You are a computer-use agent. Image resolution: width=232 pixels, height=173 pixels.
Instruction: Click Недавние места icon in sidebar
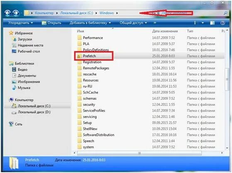pos(14,45)
